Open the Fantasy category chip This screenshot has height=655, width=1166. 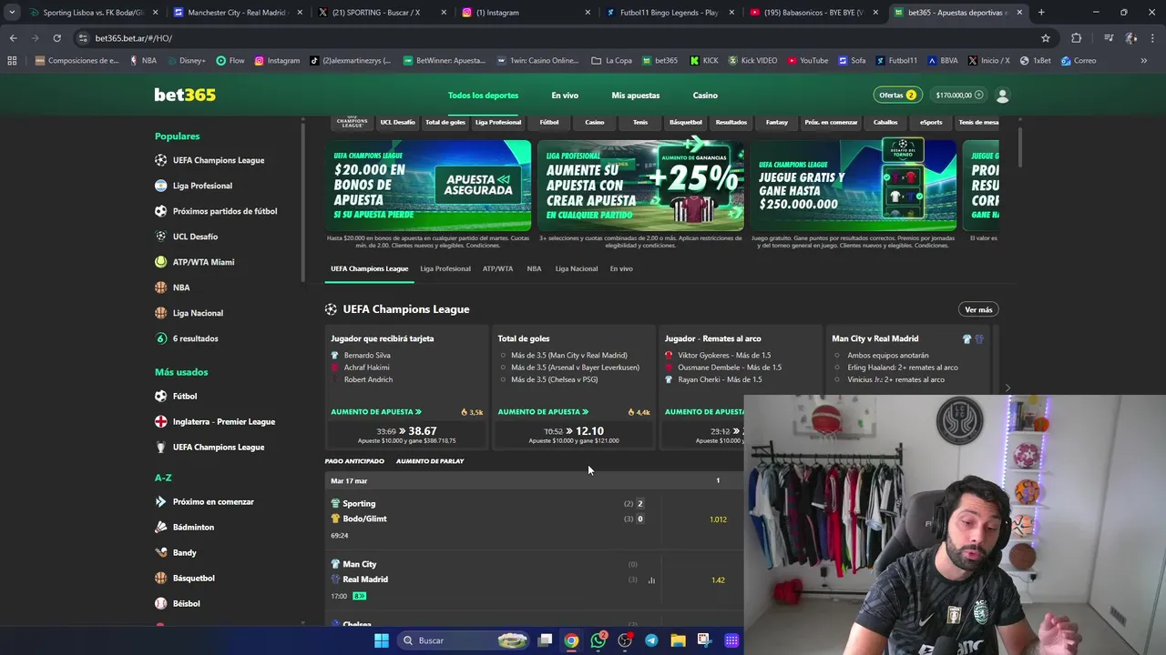pos(777,122)
